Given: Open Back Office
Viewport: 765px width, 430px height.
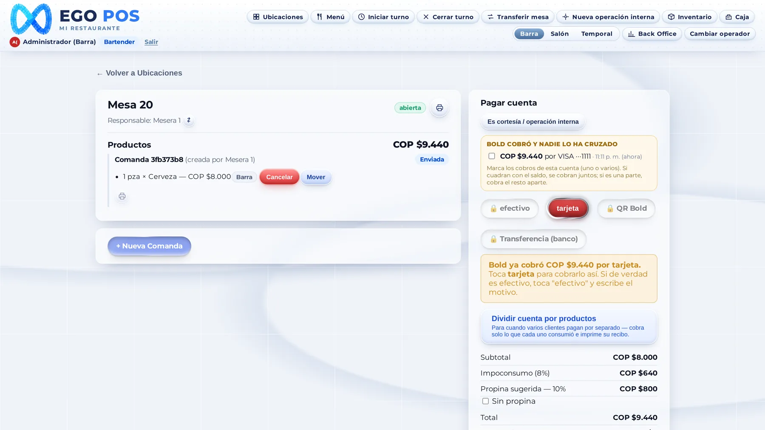Looking at the screenshot, I should coord(652,34).
